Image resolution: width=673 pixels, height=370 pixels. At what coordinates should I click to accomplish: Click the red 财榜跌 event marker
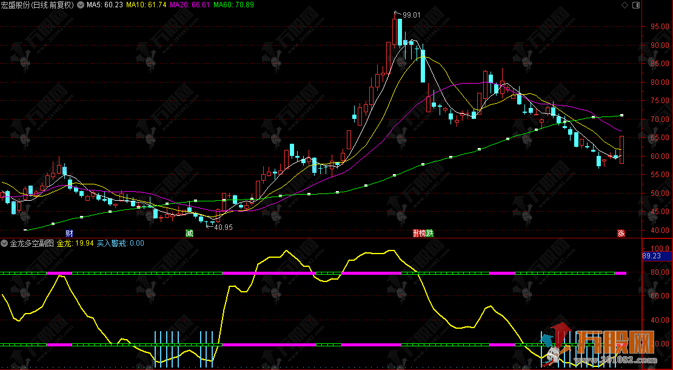tap(423, 234)
